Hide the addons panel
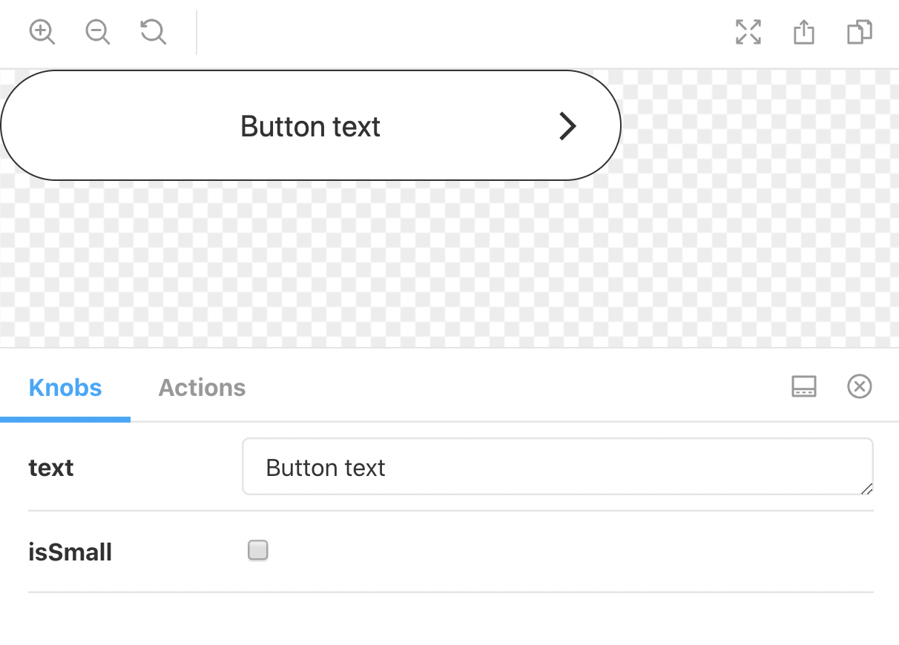 point(860,386)
